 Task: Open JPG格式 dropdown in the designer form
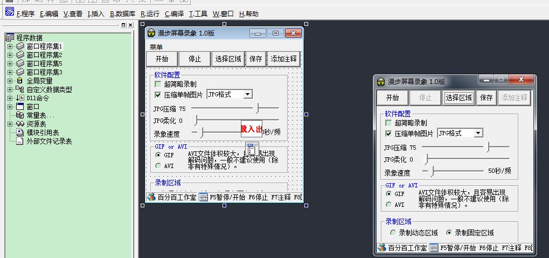click(248, 94)
